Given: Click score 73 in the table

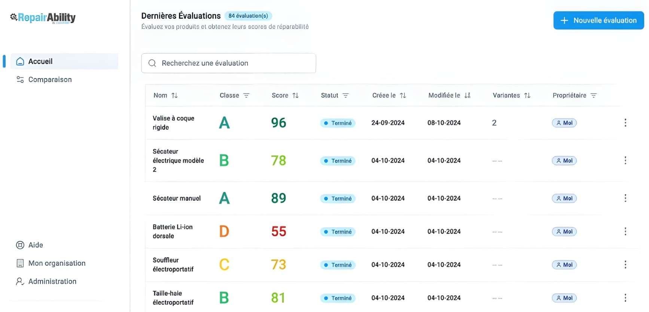Looking at the screenshot, I should click(x=278, y=265).
